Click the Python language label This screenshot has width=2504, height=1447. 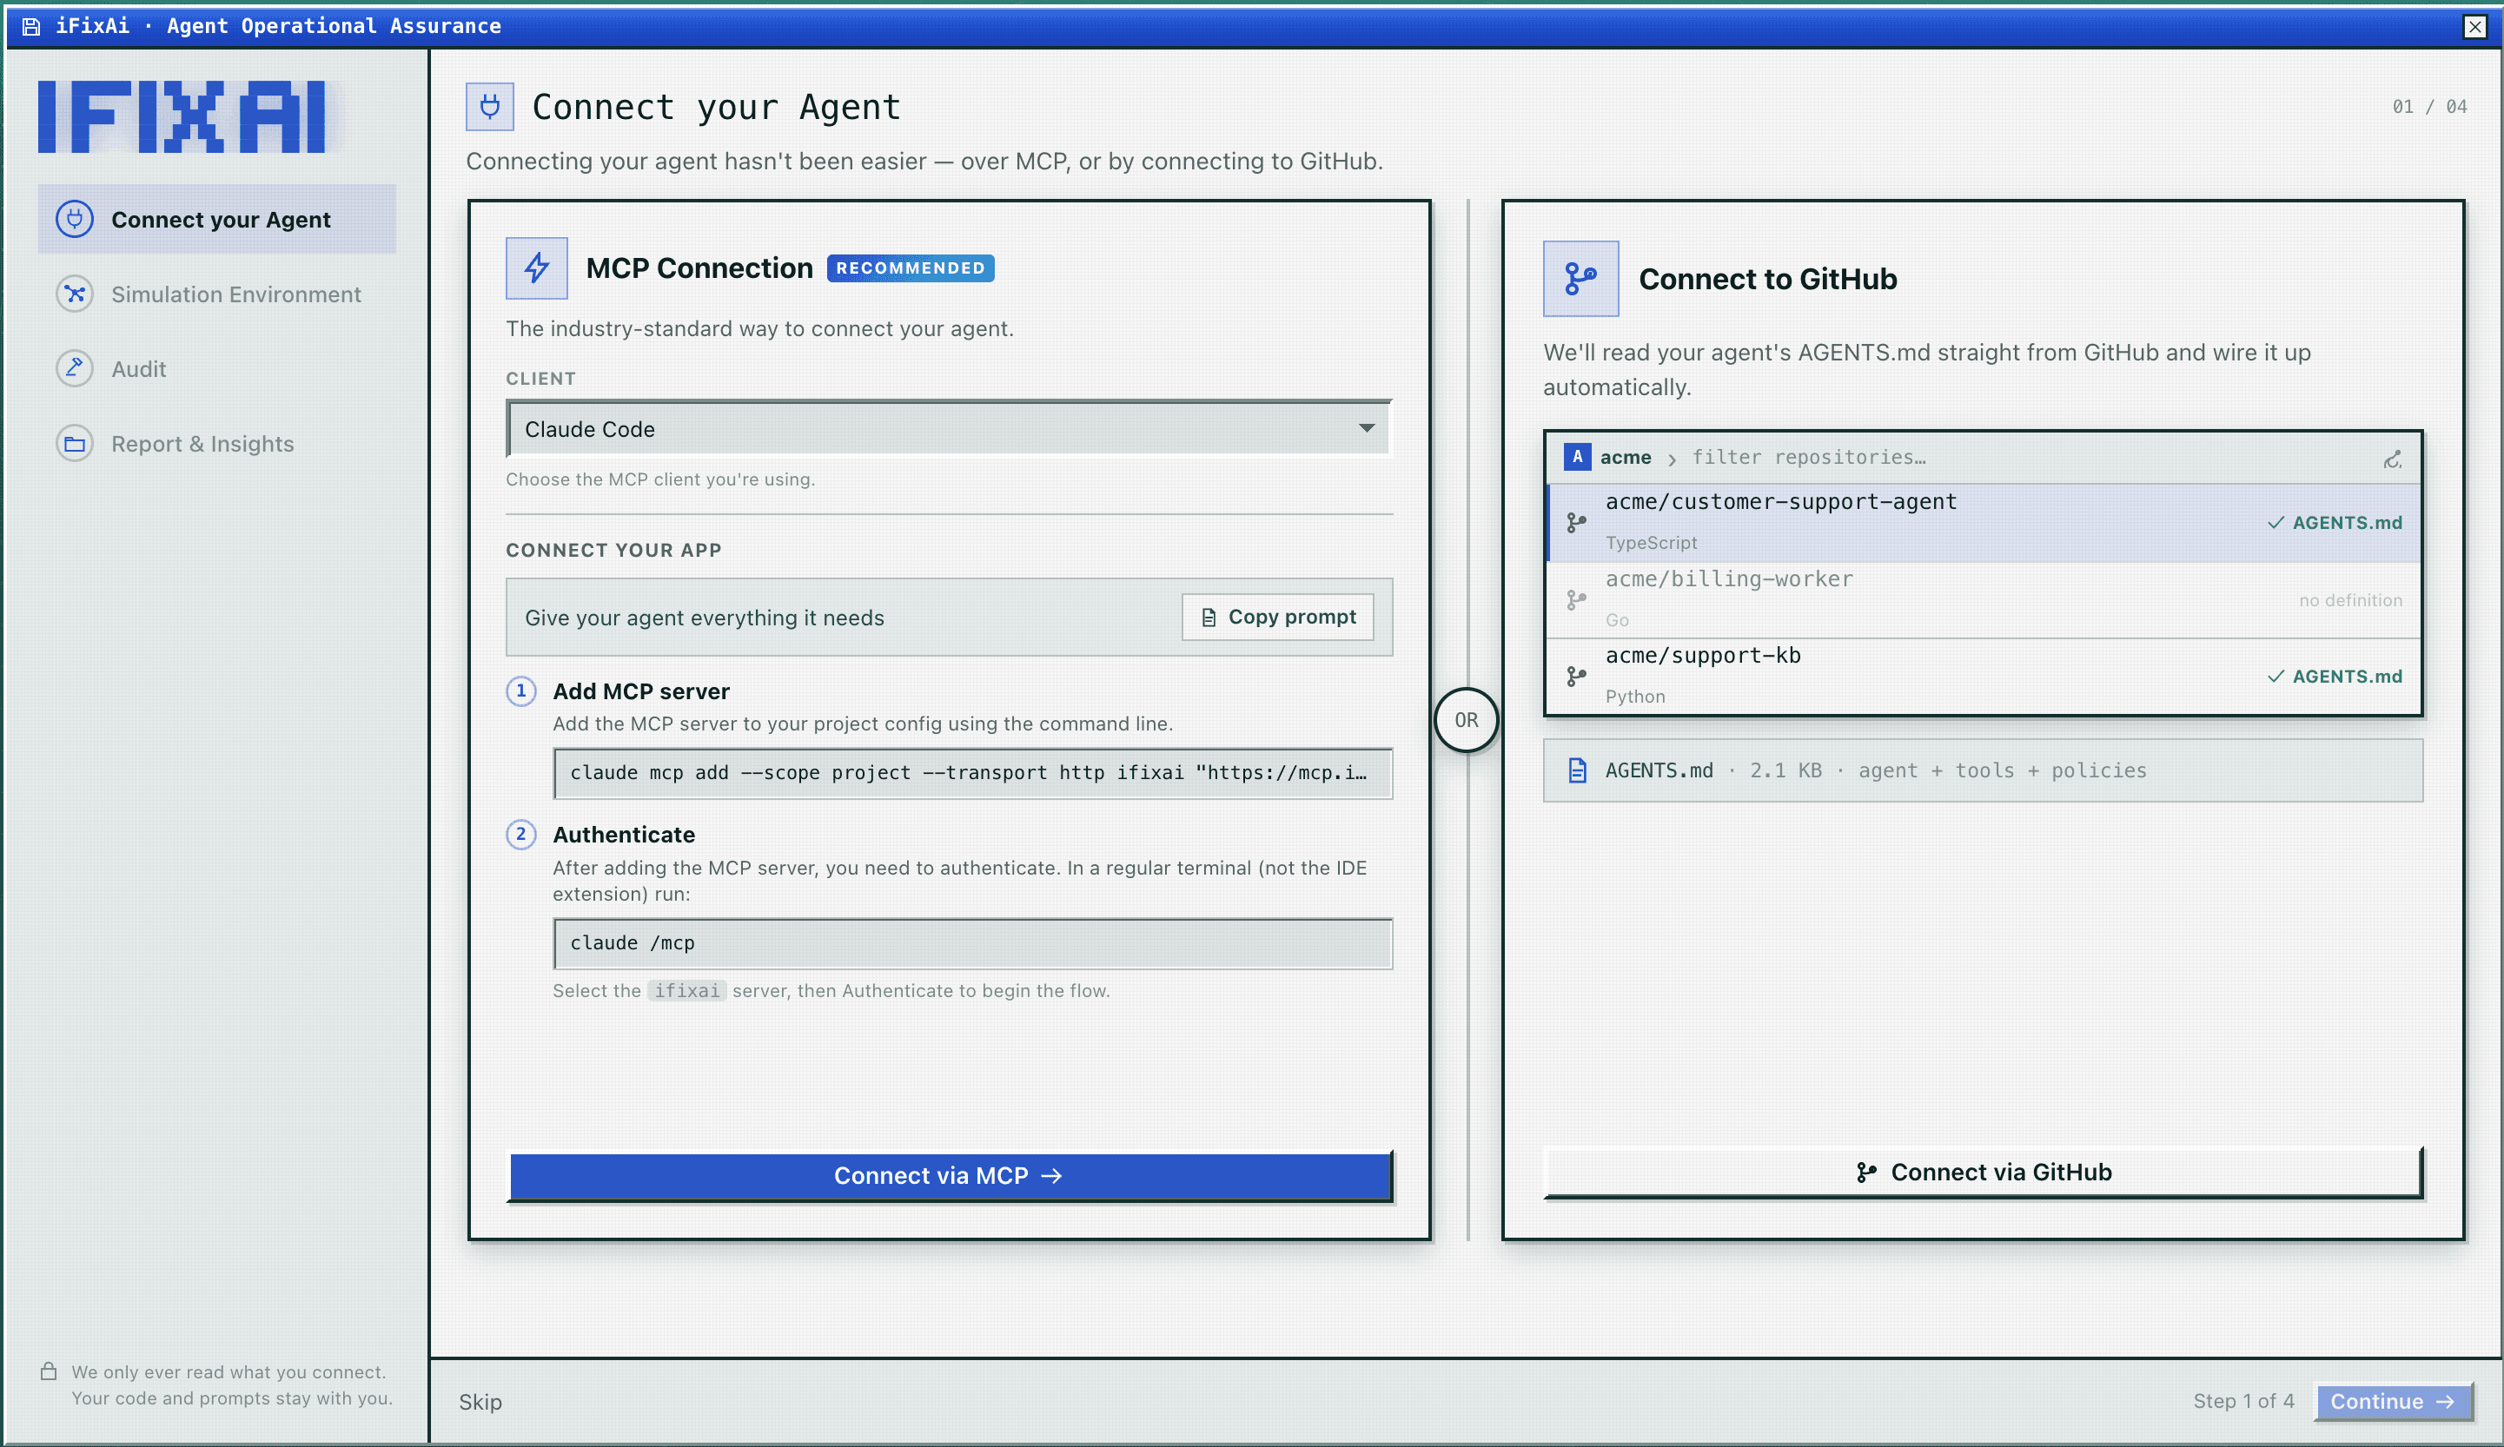point(1634,697)
